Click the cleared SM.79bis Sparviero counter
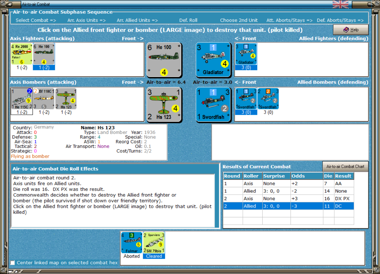Screen dimensions: 380x274 154,243
